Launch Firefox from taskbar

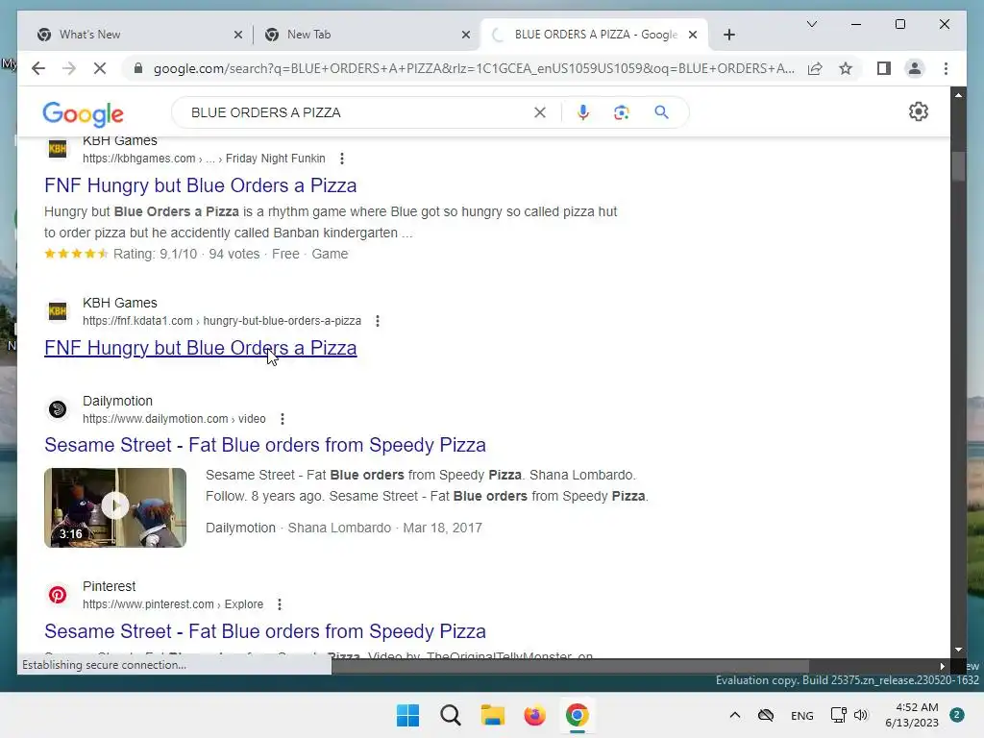pyautogui.click(x=534, y=715)
